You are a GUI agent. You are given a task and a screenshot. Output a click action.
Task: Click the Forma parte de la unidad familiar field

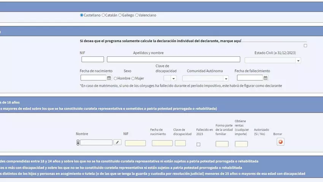coord(222,144)
